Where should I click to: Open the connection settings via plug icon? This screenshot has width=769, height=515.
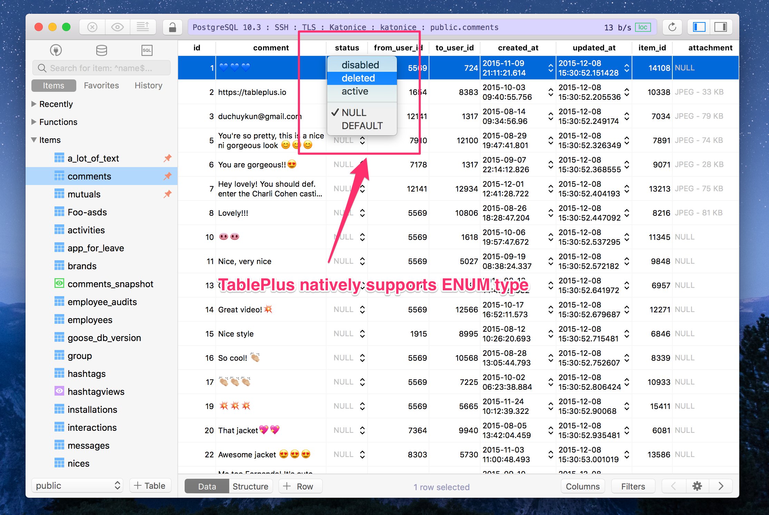pyautogui.click(x=56, y=50)
